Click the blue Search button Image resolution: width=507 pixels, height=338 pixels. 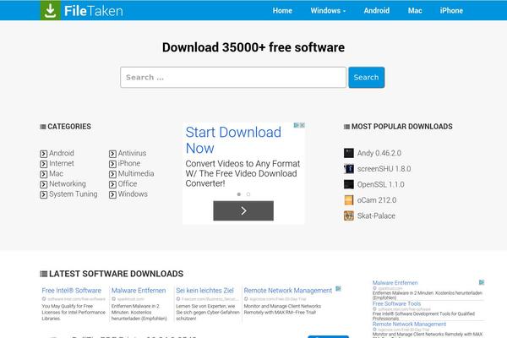pyautogui.click(x=367, y=77)
